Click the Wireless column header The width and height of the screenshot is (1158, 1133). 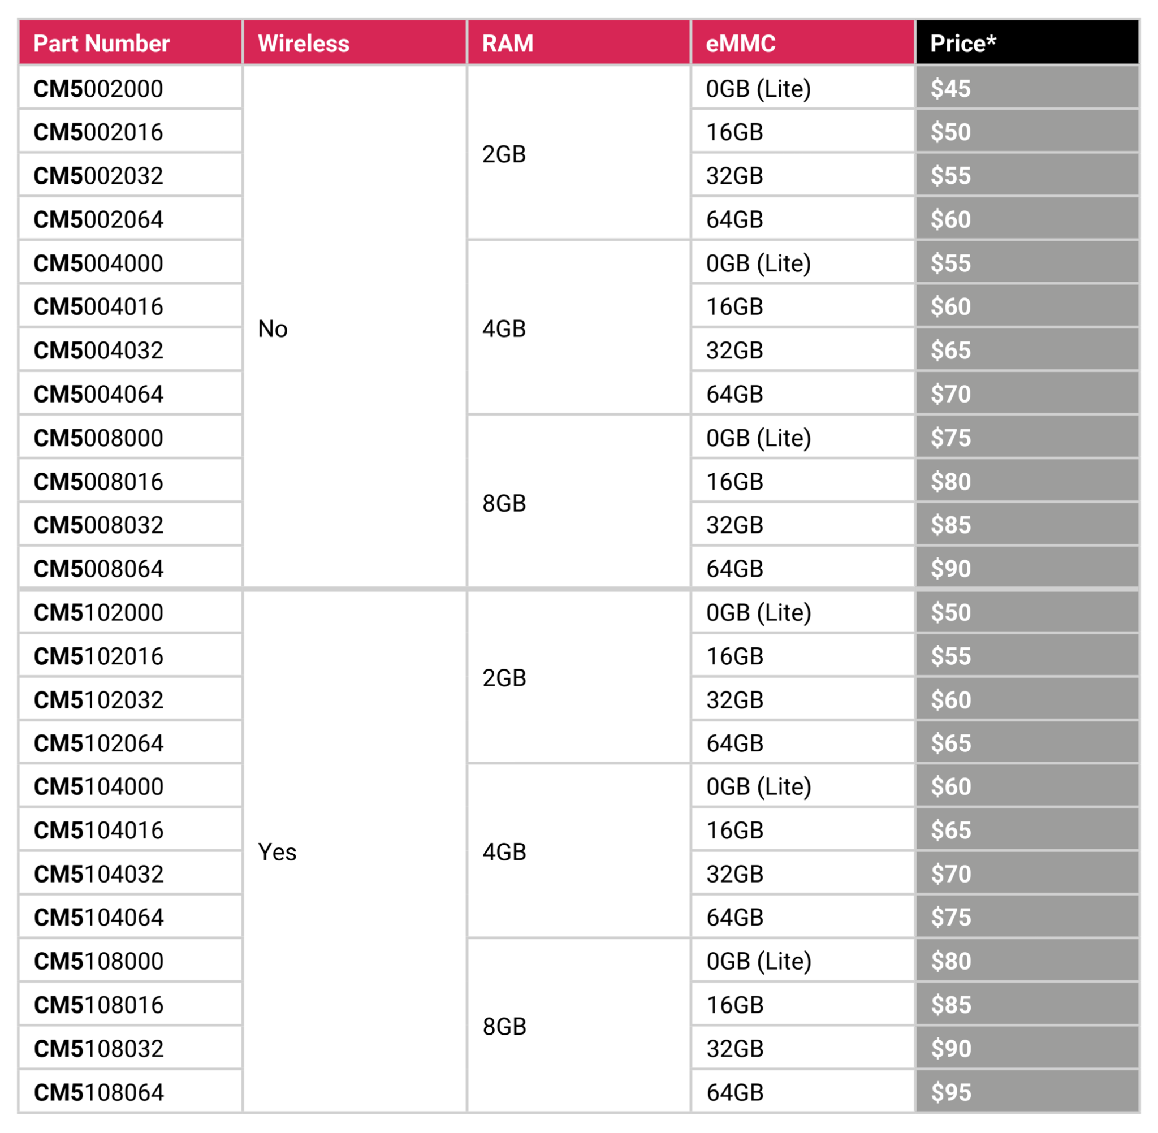coord(304,44)
